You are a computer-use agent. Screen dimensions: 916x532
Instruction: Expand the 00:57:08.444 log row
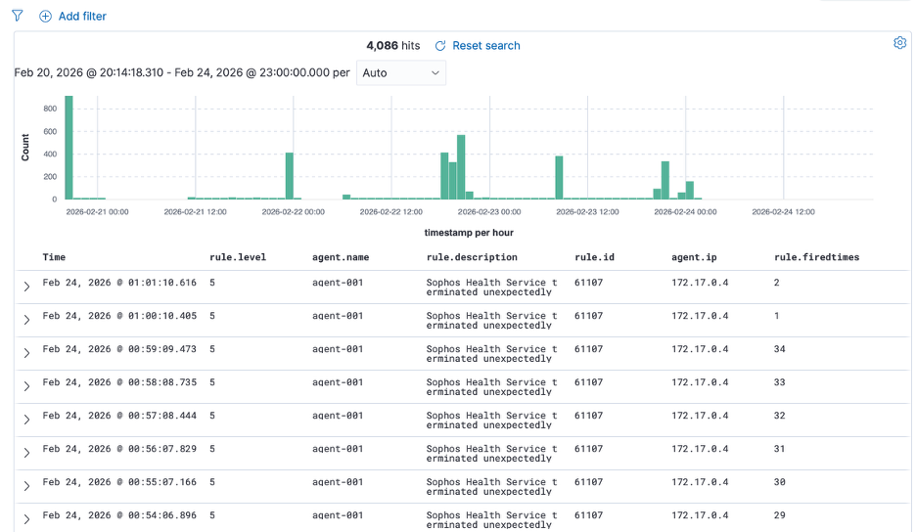[26, 420]
